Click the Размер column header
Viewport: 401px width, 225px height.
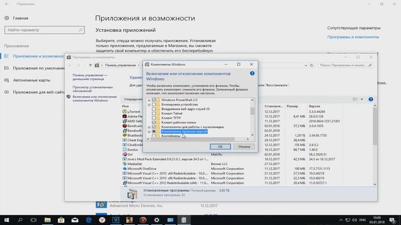pyautogui.click(x=293, y=106)
